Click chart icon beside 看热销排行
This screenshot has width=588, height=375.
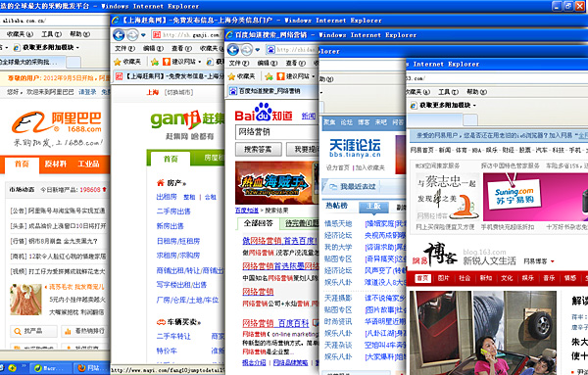point(68,331)
